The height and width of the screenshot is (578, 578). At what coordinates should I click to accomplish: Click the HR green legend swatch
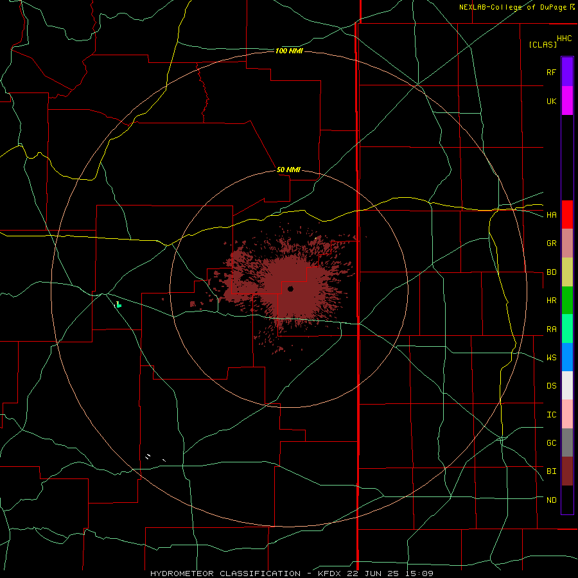(567, 301)
